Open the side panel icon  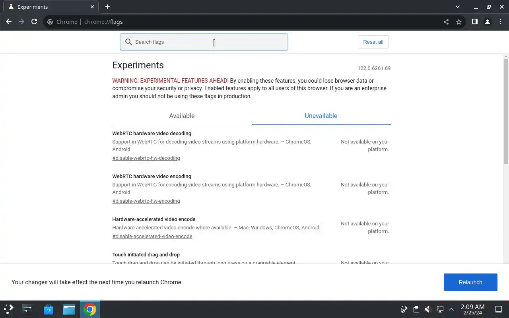pyautogui.click(x=474, y=22)
